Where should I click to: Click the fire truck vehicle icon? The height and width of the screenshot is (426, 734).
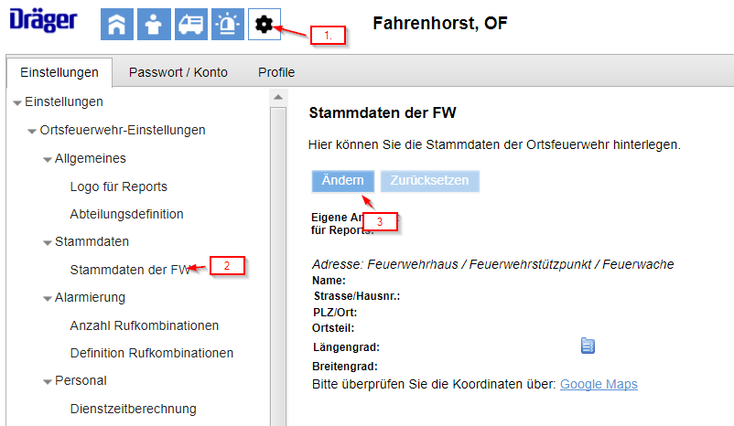pyautogui.click(x=189, y=25)
